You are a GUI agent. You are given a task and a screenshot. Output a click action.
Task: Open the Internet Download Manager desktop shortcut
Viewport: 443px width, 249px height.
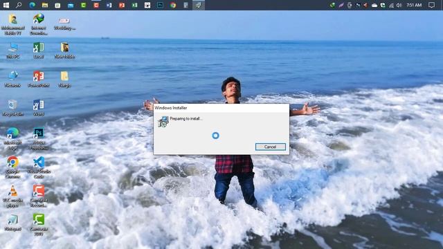coord(39,24)
